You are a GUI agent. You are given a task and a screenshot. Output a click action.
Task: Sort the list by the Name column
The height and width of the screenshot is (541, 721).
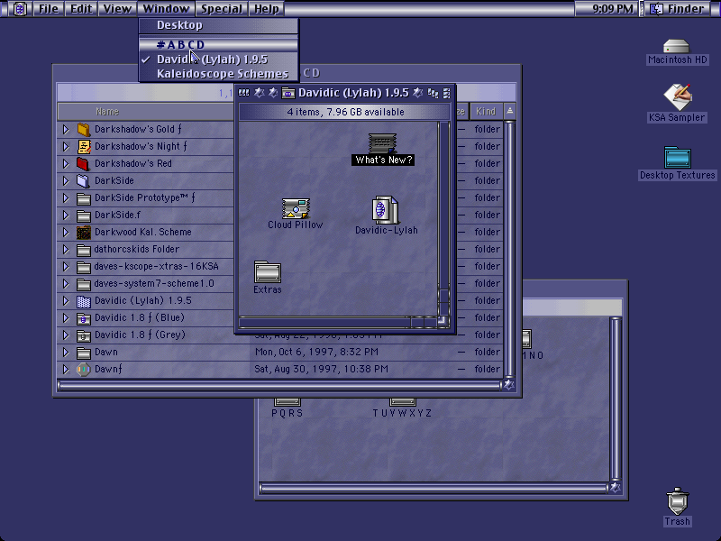click(146, 111)
